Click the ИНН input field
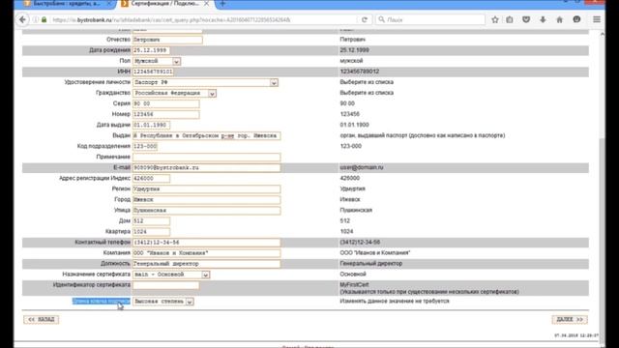This screenshot has height=348, width=619. tap(153, 72)
